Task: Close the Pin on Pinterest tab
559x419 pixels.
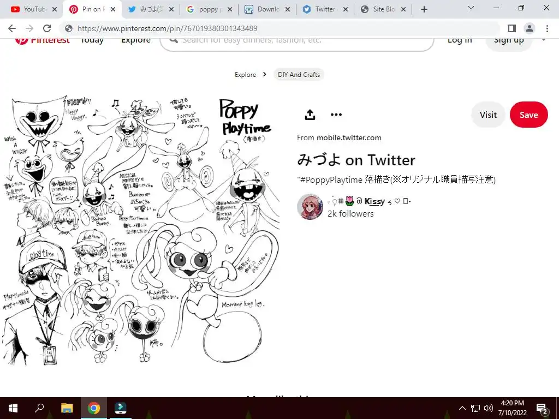Action: pos(113,9)
